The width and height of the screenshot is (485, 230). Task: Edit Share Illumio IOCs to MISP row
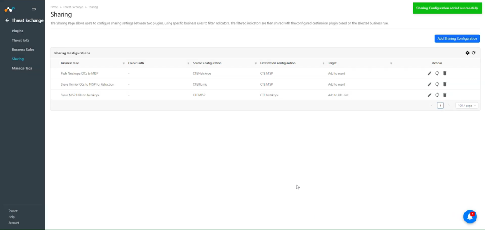click(429, 84)
